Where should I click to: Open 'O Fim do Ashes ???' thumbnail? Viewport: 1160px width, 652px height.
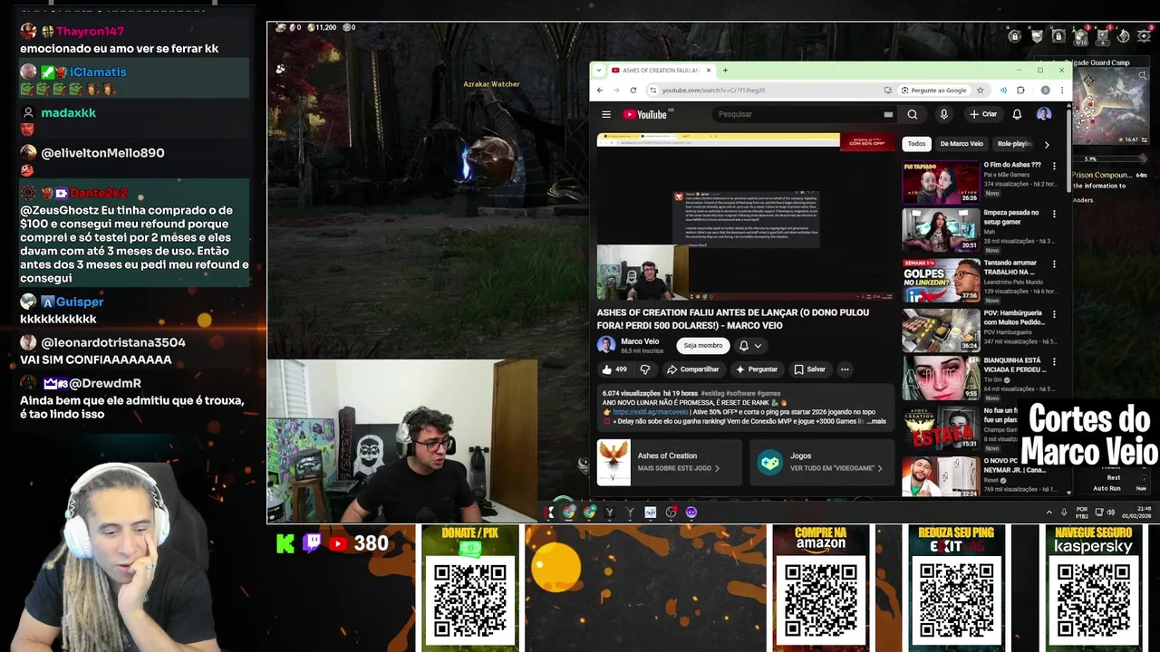click(941, 182)
